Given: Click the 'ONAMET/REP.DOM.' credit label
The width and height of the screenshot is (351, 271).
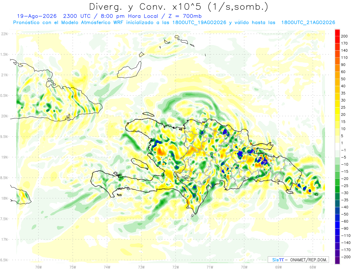Looking at the screenshot, I should (x=309, y=260).
